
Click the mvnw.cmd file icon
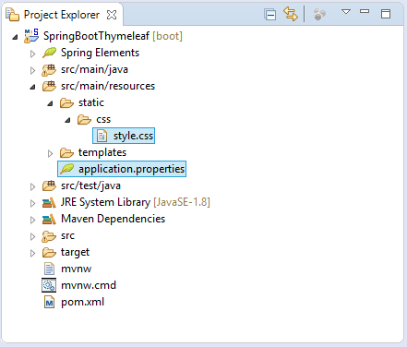(x=49, y=285)
